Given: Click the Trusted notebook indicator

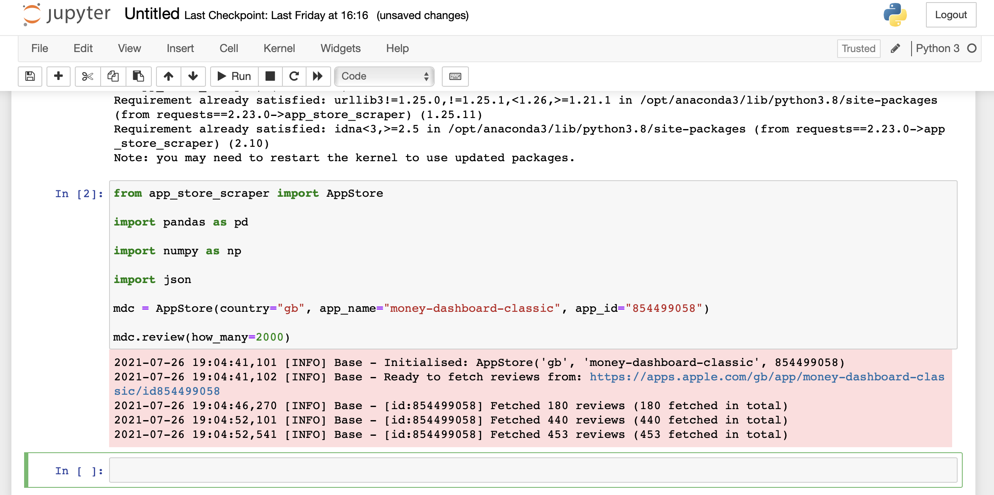Looking at the screenshot, I should 858,48.
